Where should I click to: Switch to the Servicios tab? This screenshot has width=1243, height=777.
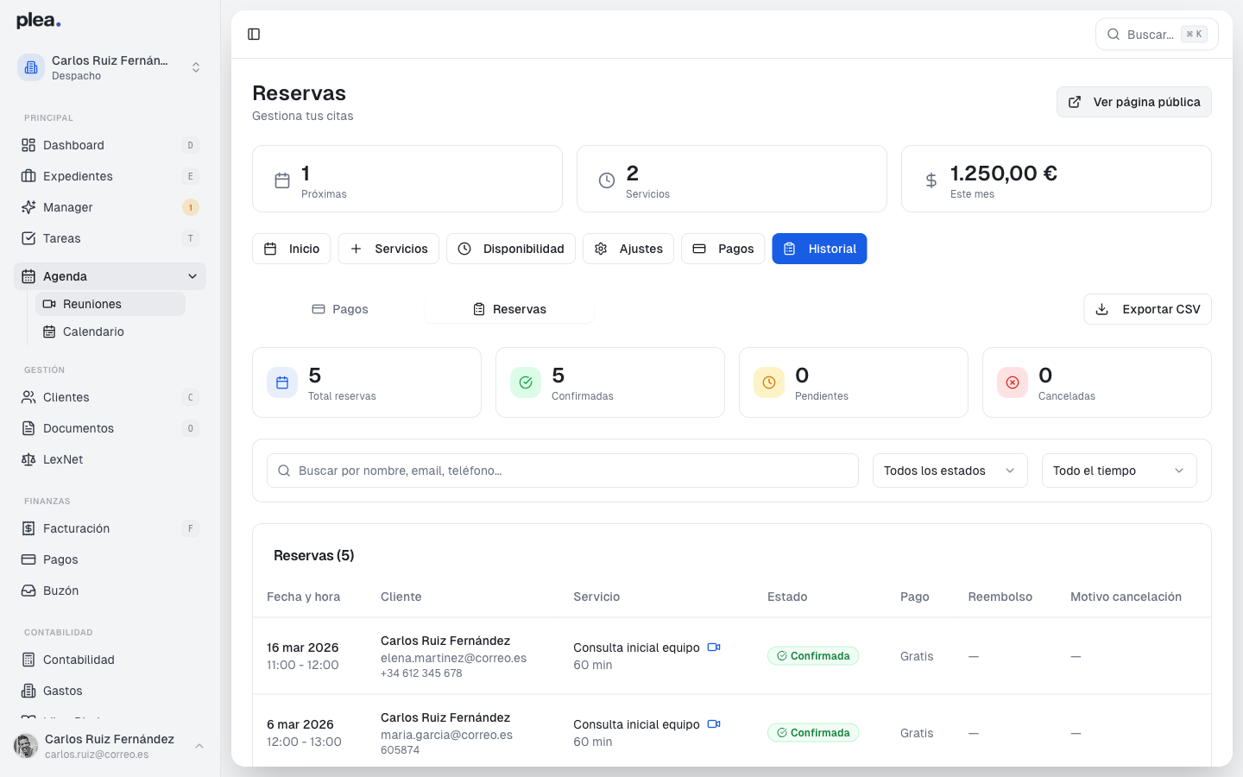[x=388, y=249]
